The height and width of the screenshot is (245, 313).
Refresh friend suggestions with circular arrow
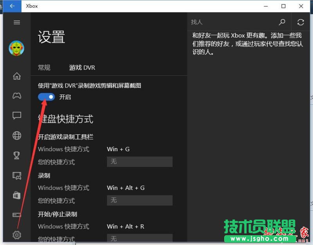pos(300,22)
